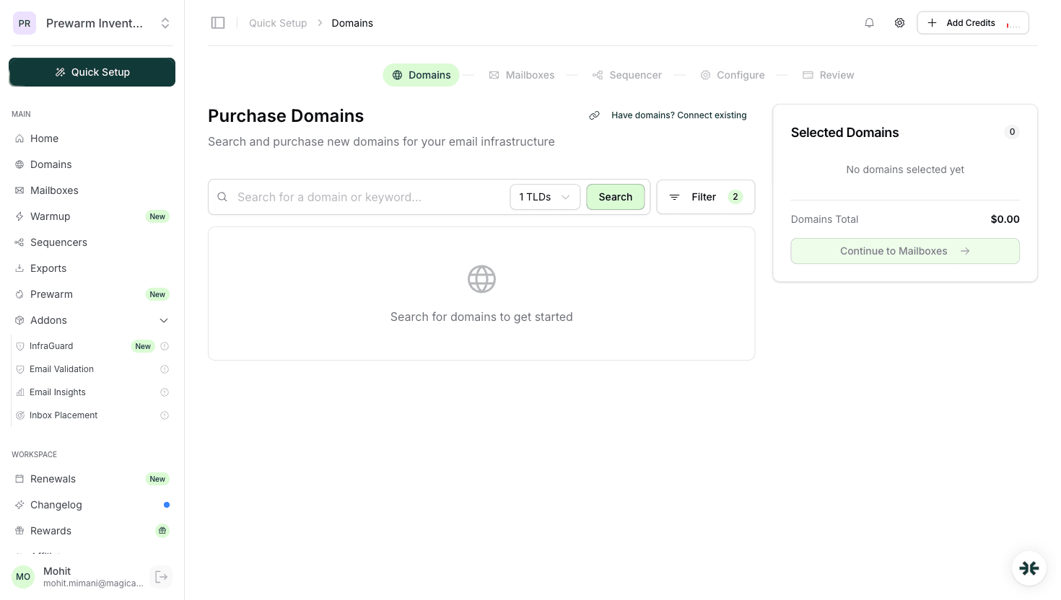Click the InfraGuard shield icon under Addons

20,346
